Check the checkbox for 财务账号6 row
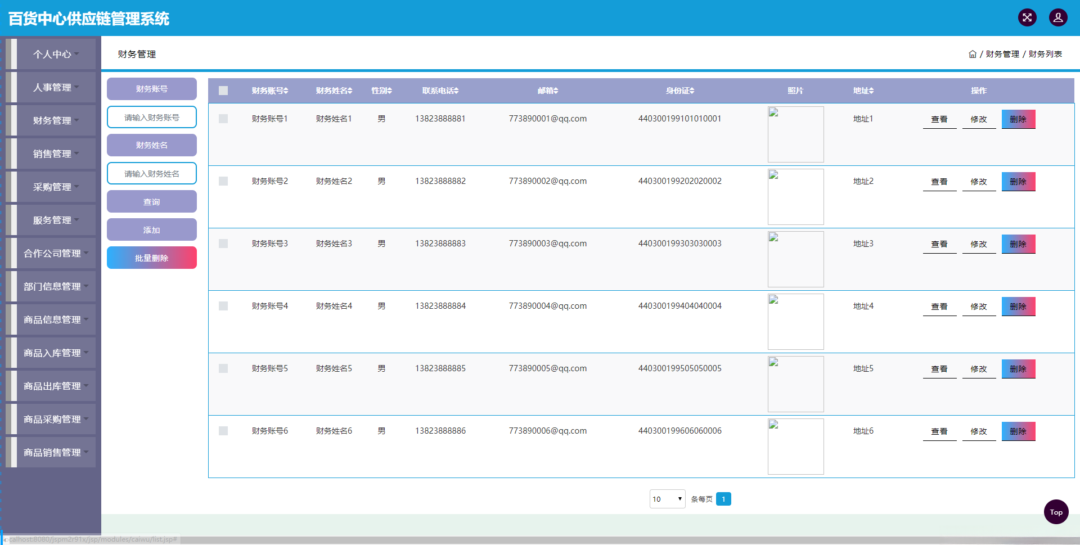Screen dimensions: 1080x545 (223, 431)
